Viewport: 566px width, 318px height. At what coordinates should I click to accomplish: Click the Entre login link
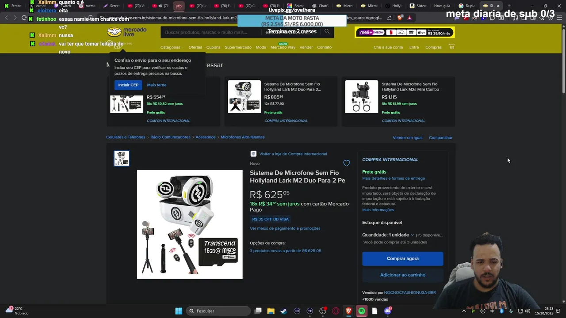pos(414,47)
